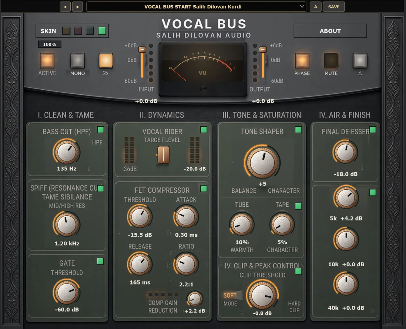This screenshot has height=329, width=406.
Task: Toggle the FET Compressor enable switch
Action: point(204,189)
